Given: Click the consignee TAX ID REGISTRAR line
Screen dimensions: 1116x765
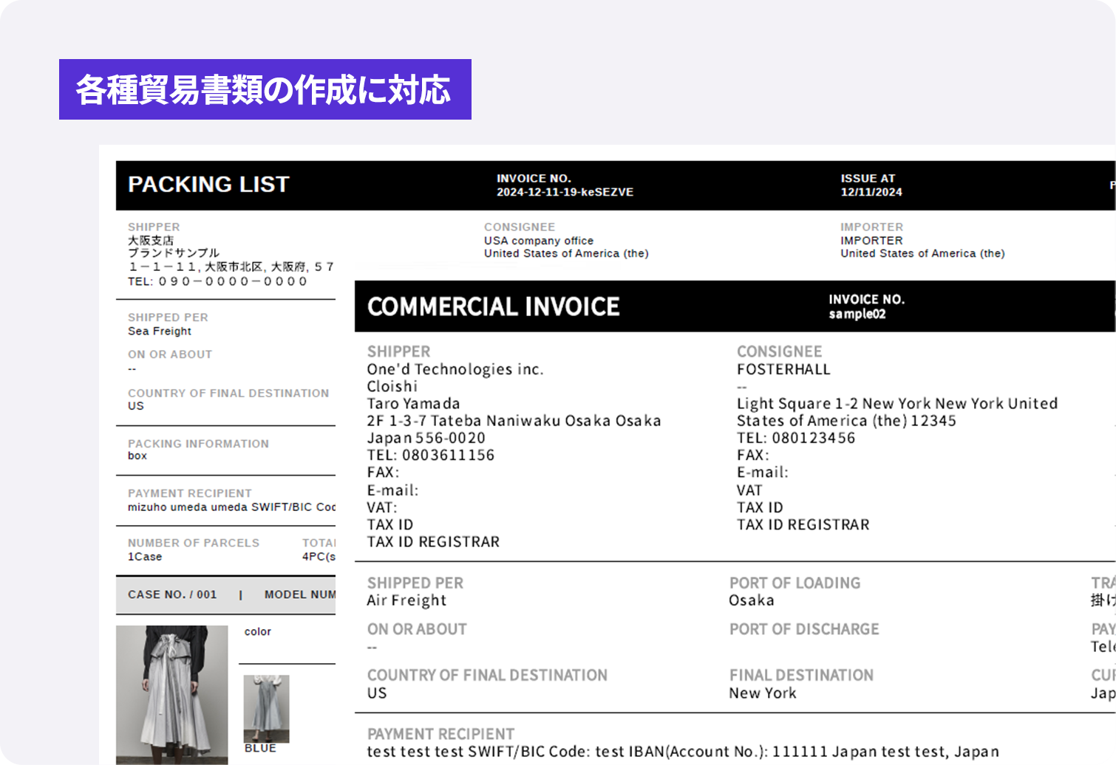Looking at the screenshot, I should click(x=803, y=525).
